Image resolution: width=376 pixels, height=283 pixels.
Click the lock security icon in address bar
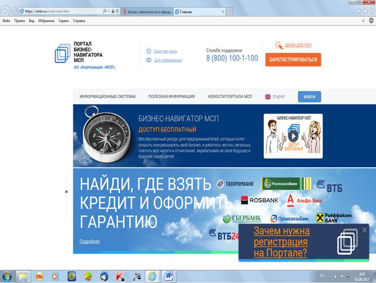[113, 11]
